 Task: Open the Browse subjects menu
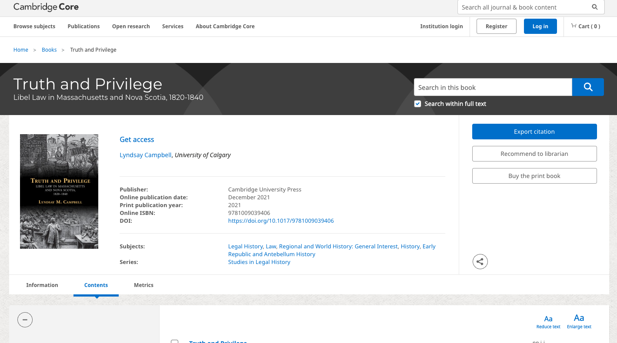click(x=34, y=26)
